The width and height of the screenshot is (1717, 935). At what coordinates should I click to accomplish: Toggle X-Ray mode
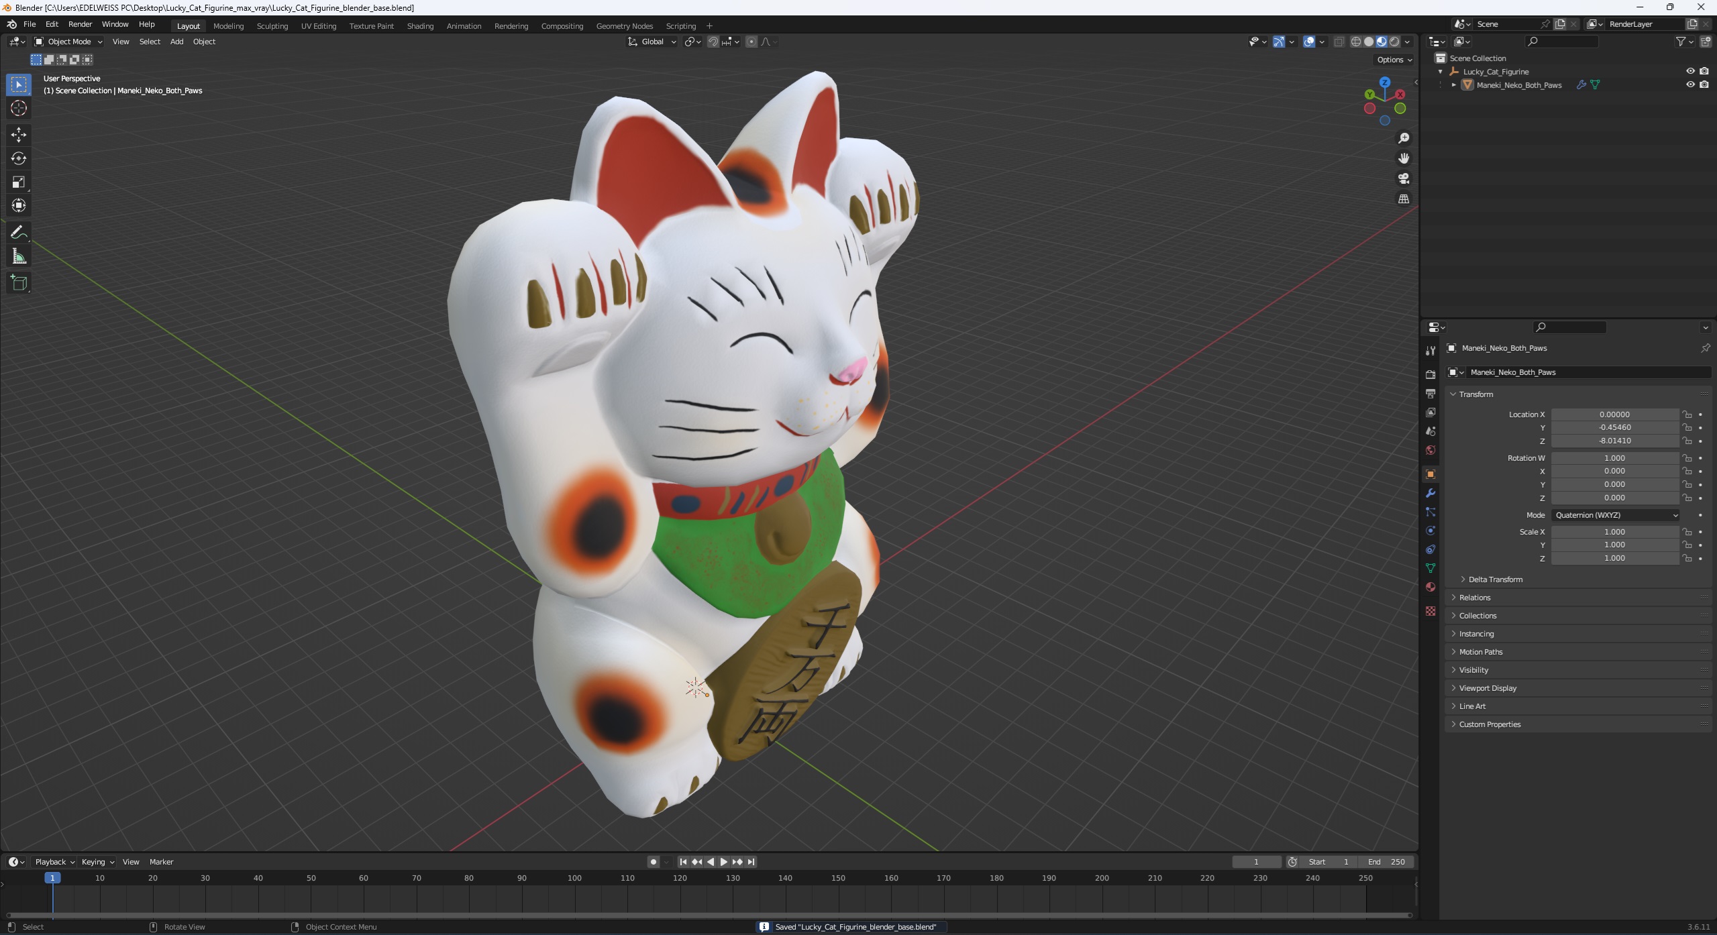click(1339, 42)
